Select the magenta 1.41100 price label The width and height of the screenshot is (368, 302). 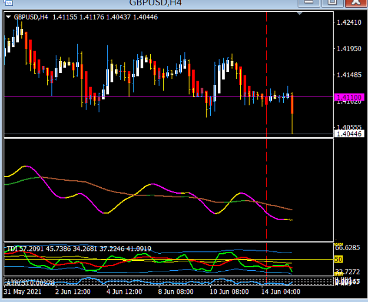pos(349,97)
